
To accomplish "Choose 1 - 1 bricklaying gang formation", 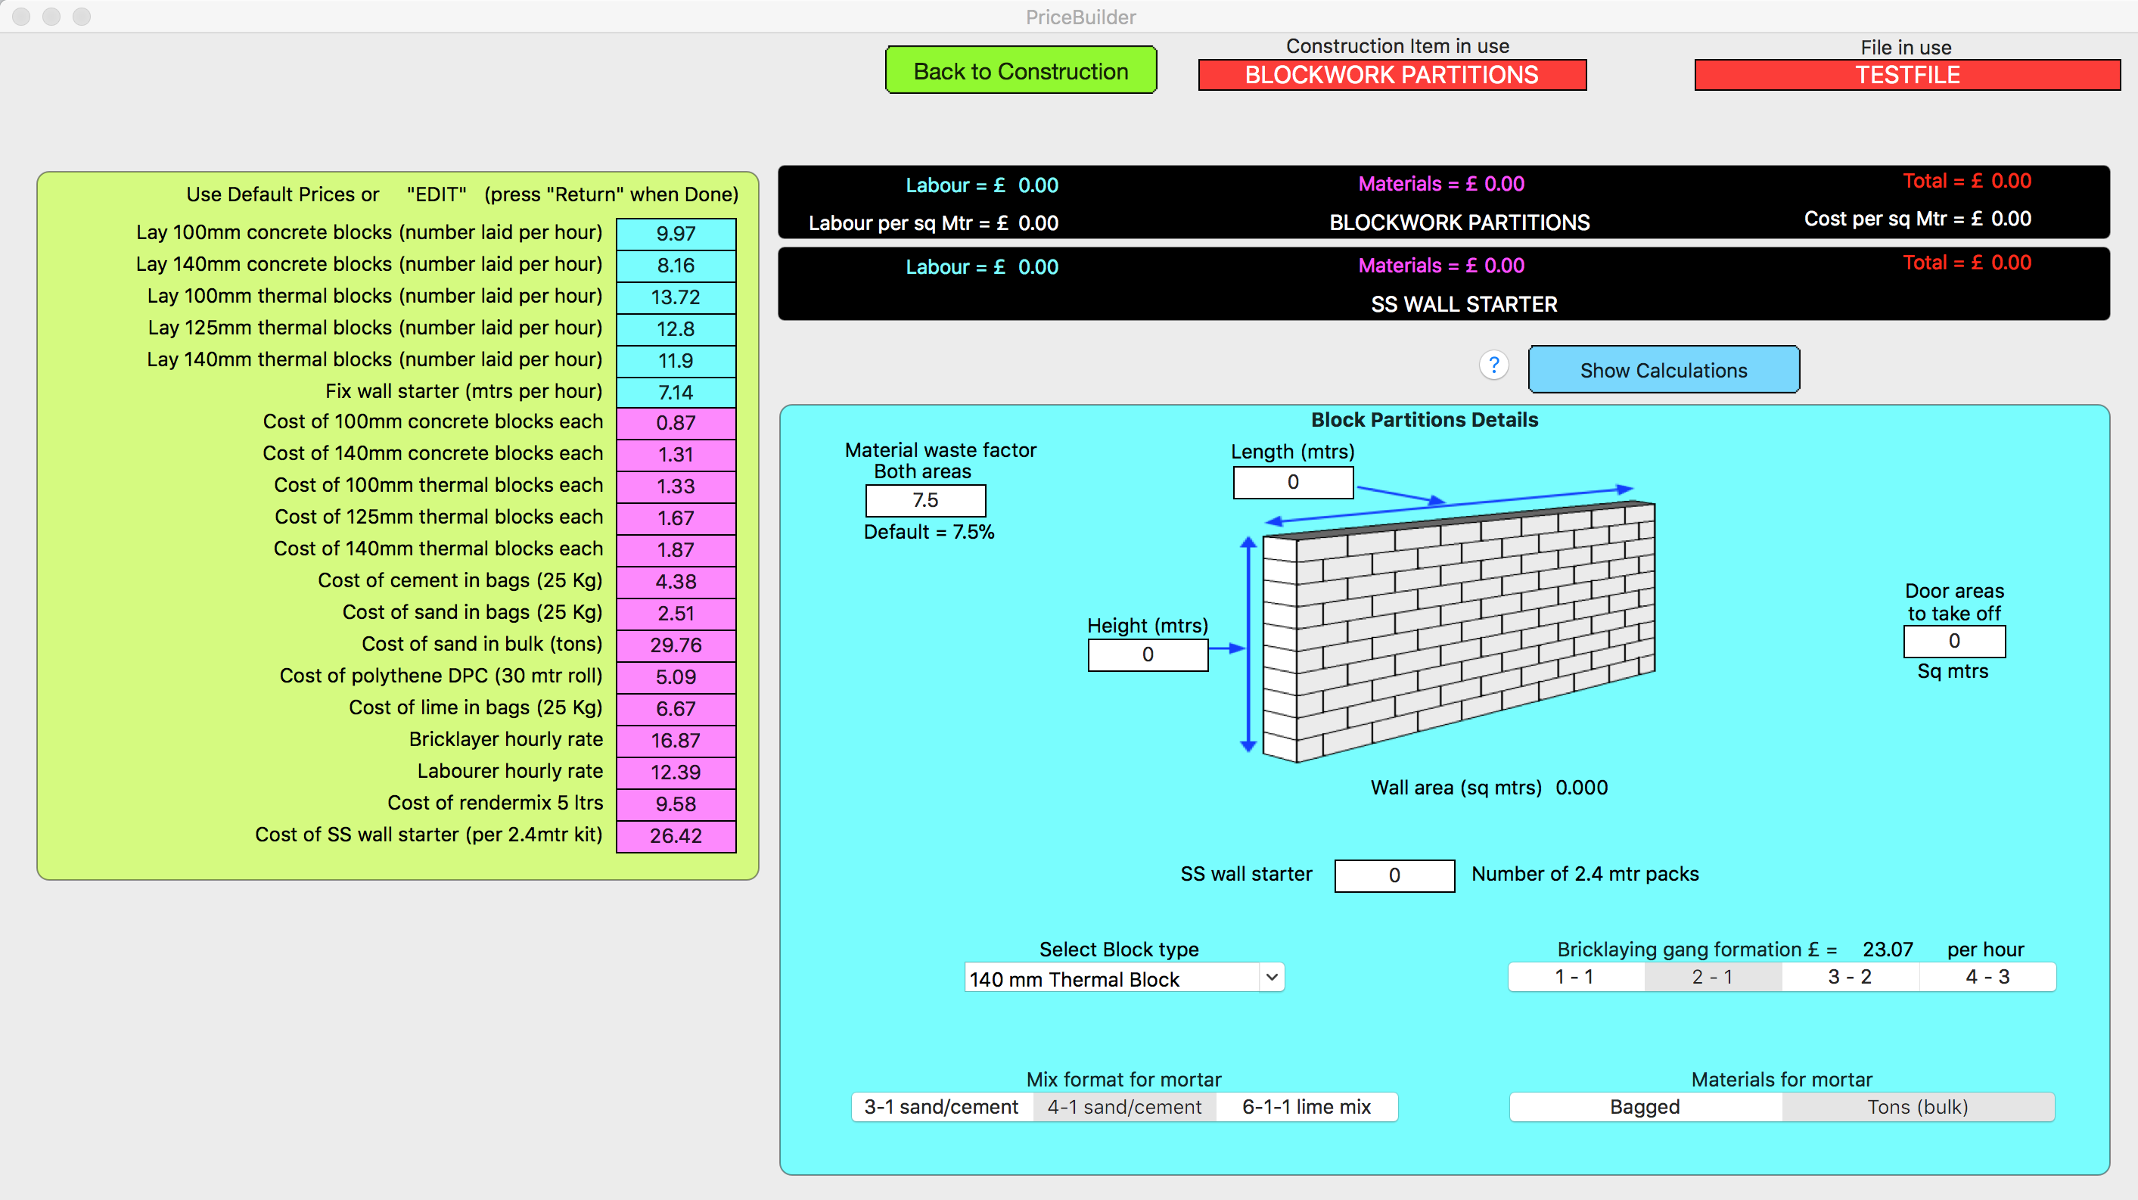I will click(x=1574, y=977).
